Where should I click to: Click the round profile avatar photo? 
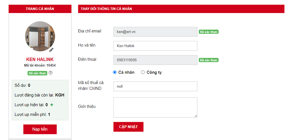tap(40, 36)
